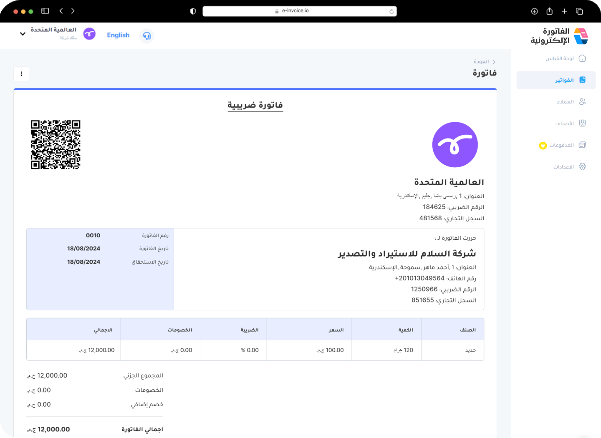Open the العملاء customers icon
The image size is (601, 438).
point(583,101)
